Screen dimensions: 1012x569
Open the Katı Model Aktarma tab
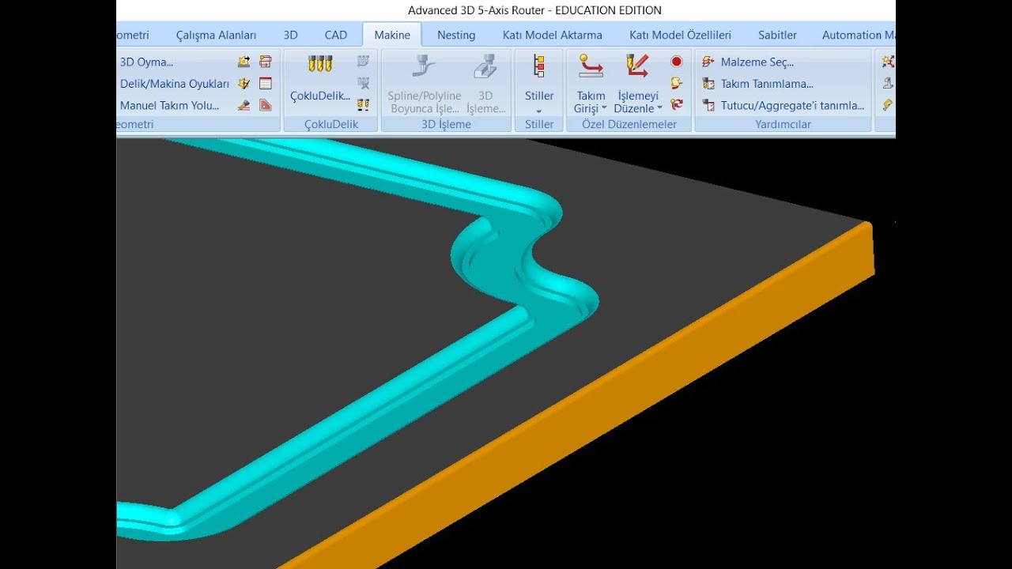point(553,35)
